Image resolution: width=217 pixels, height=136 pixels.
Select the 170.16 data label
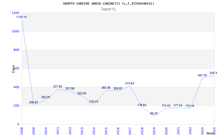coord(190,106)
